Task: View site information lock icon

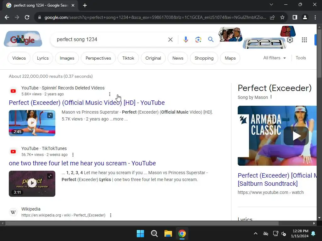Action: point(40,18)
